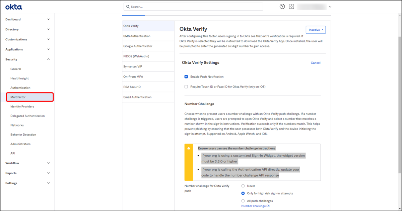The image size is (402, 211).
Task: Click the external link icon beside Number challenge
Action: click(x=268, y=206)
